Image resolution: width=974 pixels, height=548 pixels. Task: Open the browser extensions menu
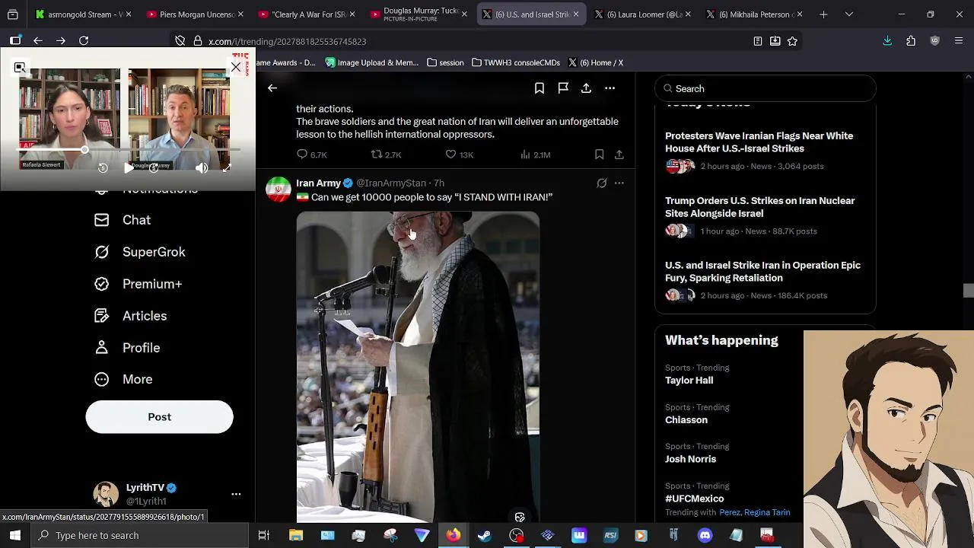(x=911, y=41)
